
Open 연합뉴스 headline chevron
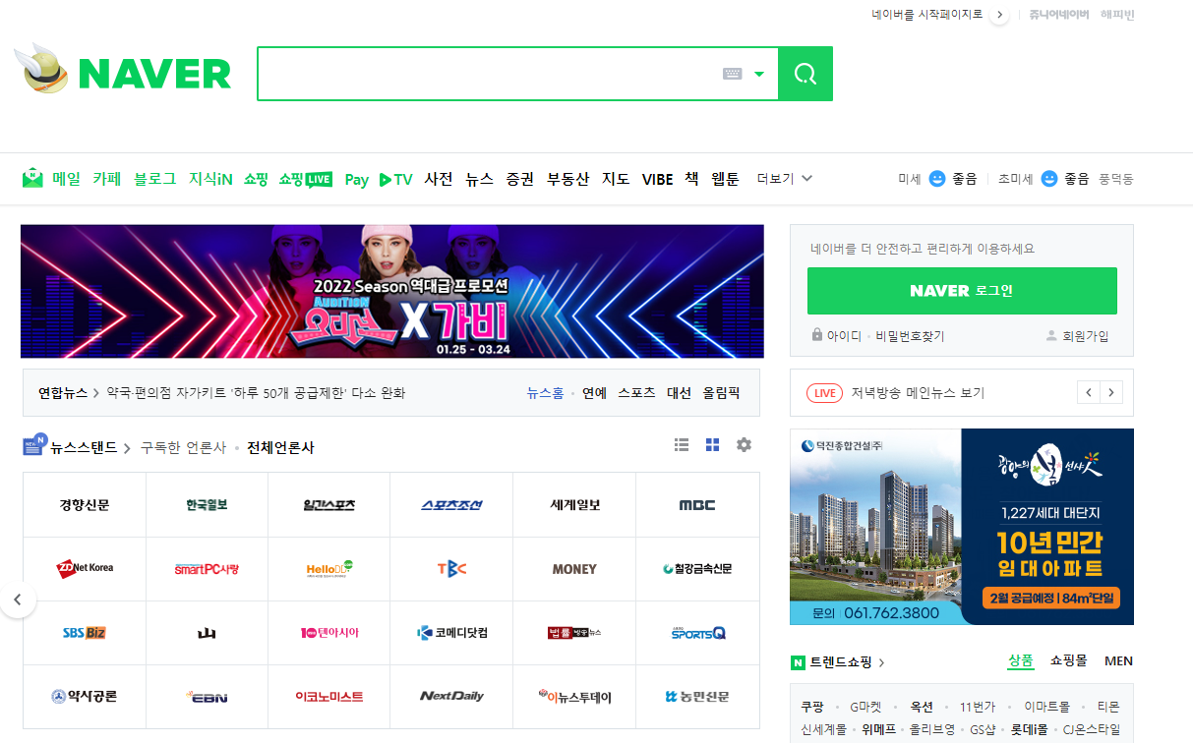click(96, 393)
